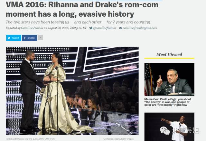Open the @carolineframke Twitter profile link
206x141 pixels.
click(105, 28)
